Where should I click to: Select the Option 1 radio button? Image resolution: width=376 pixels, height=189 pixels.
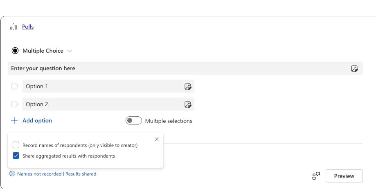pos(14,86)
